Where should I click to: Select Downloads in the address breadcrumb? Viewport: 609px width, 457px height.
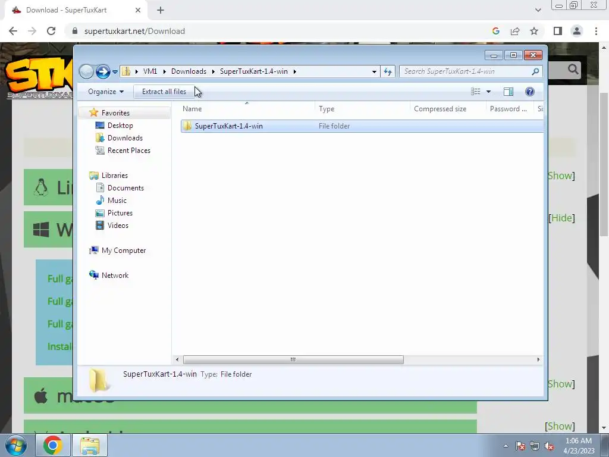pos(189,71)
